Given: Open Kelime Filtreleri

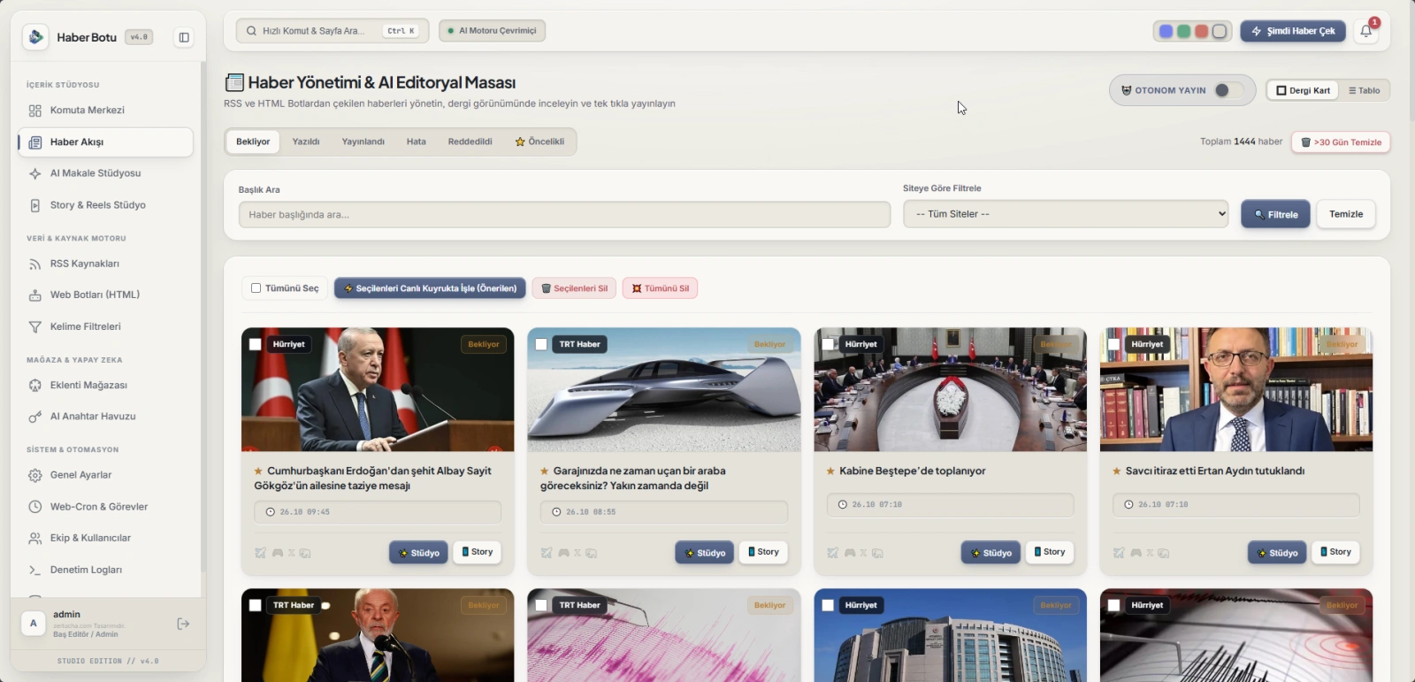Looking at the screenshot, I should [105, 326].
